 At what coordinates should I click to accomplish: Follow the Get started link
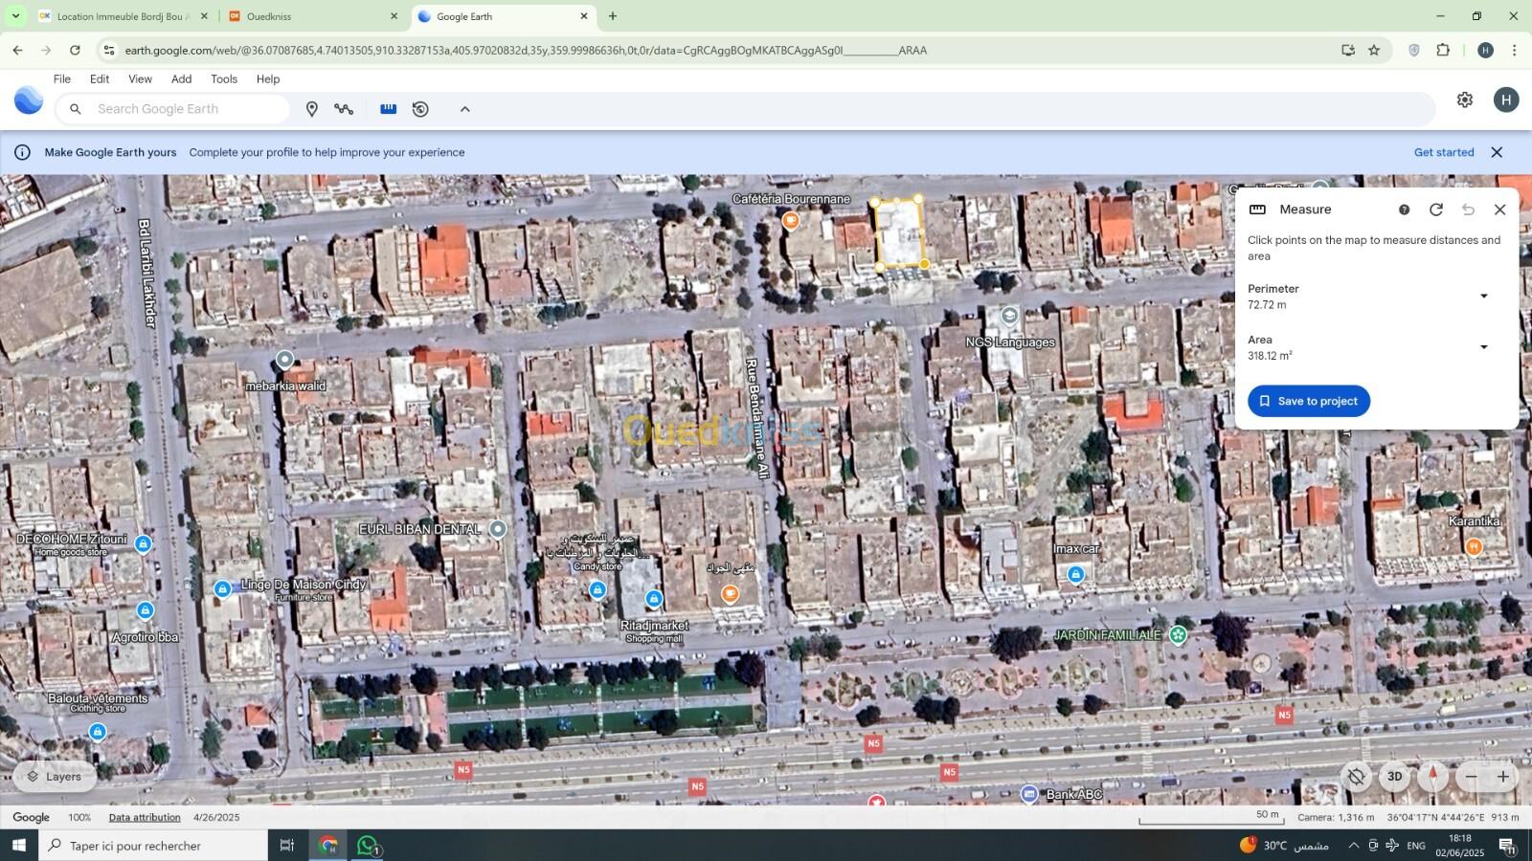pos(1444,152)
